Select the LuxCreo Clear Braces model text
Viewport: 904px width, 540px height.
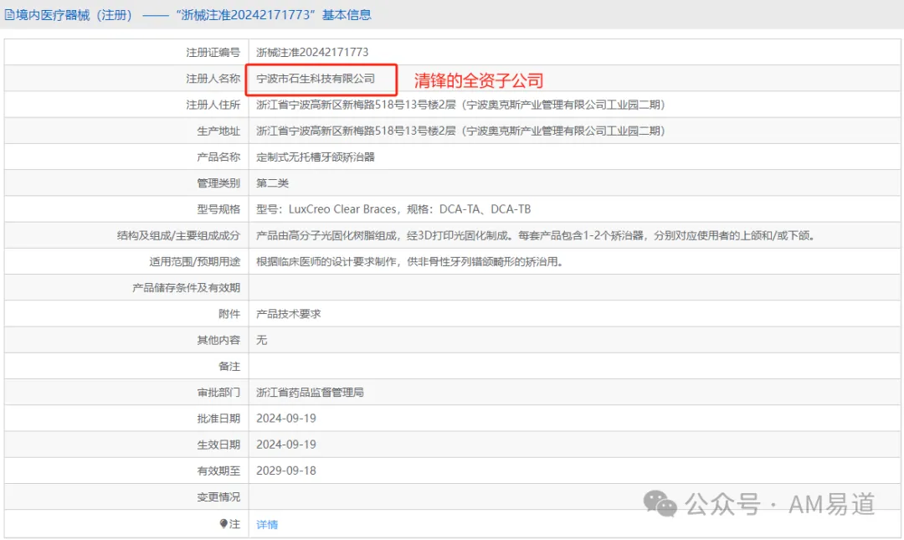pyautogui.click(x=342, y=208)
